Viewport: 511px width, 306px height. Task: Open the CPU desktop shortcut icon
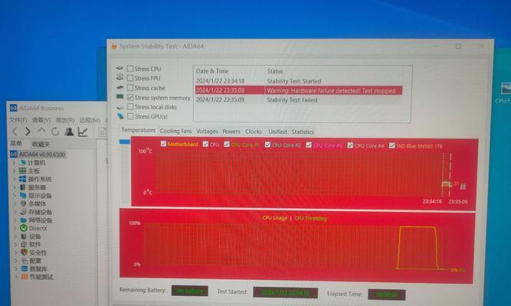click(506, 88)
